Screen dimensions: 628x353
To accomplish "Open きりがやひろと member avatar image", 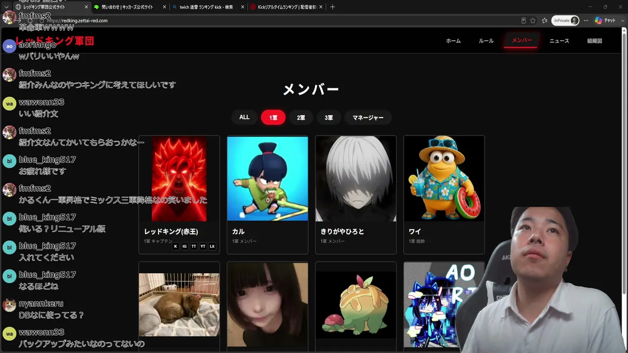I will click(x=356, y=178).
